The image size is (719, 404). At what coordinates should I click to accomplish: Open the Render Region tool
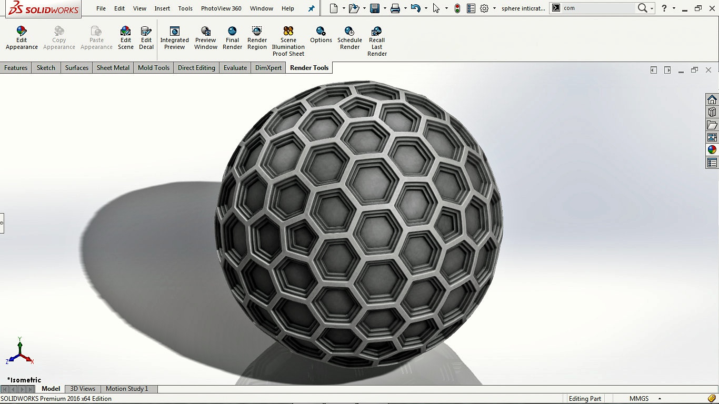(x=257, y=37)
